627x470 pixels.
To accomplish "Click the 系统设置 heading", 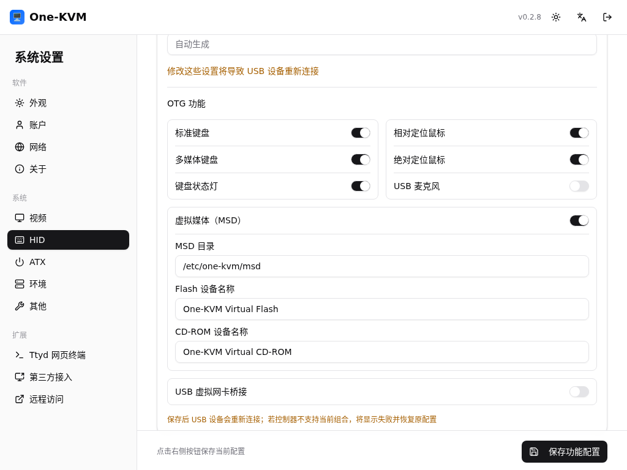I will (x=39, y=57).
